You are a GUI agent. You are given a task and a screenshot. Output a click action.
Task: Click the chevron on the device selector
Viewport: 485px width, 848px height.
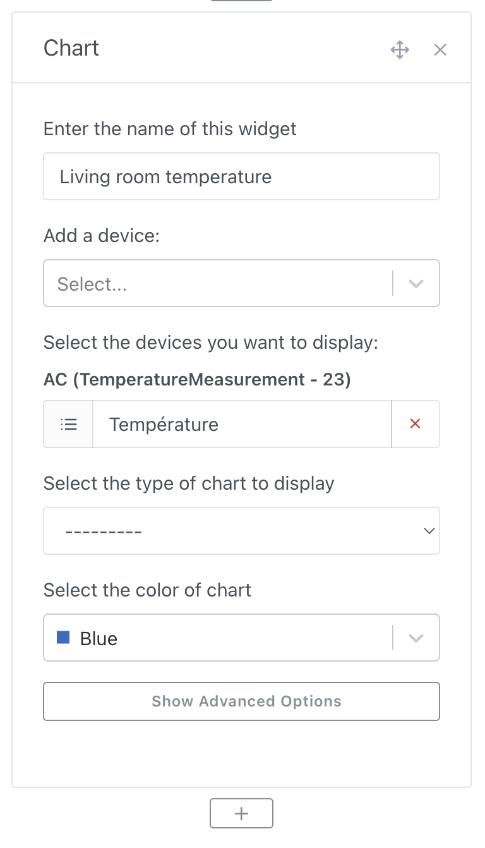click(415, 283)
